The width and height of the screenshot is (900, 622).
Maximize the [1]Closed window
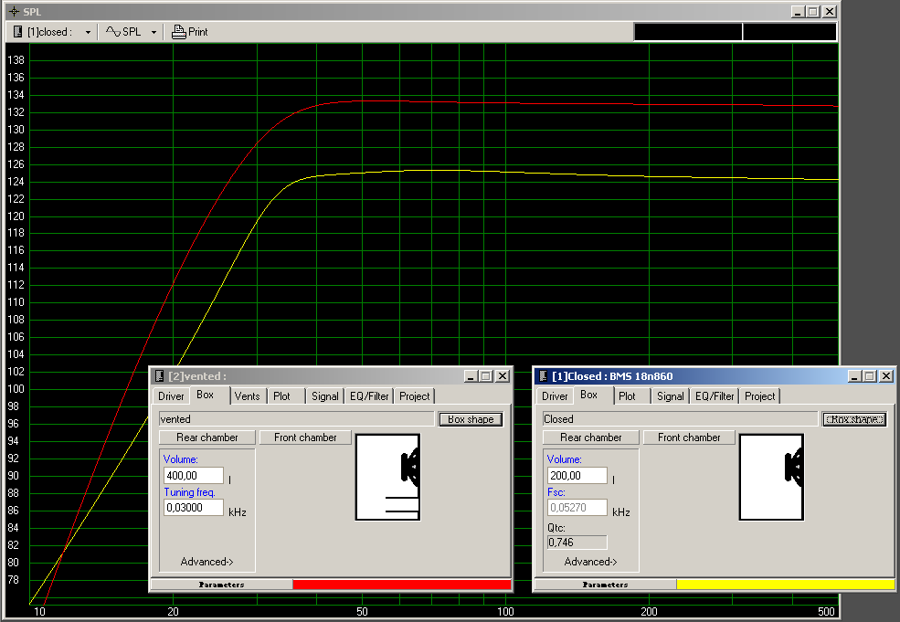870,376
